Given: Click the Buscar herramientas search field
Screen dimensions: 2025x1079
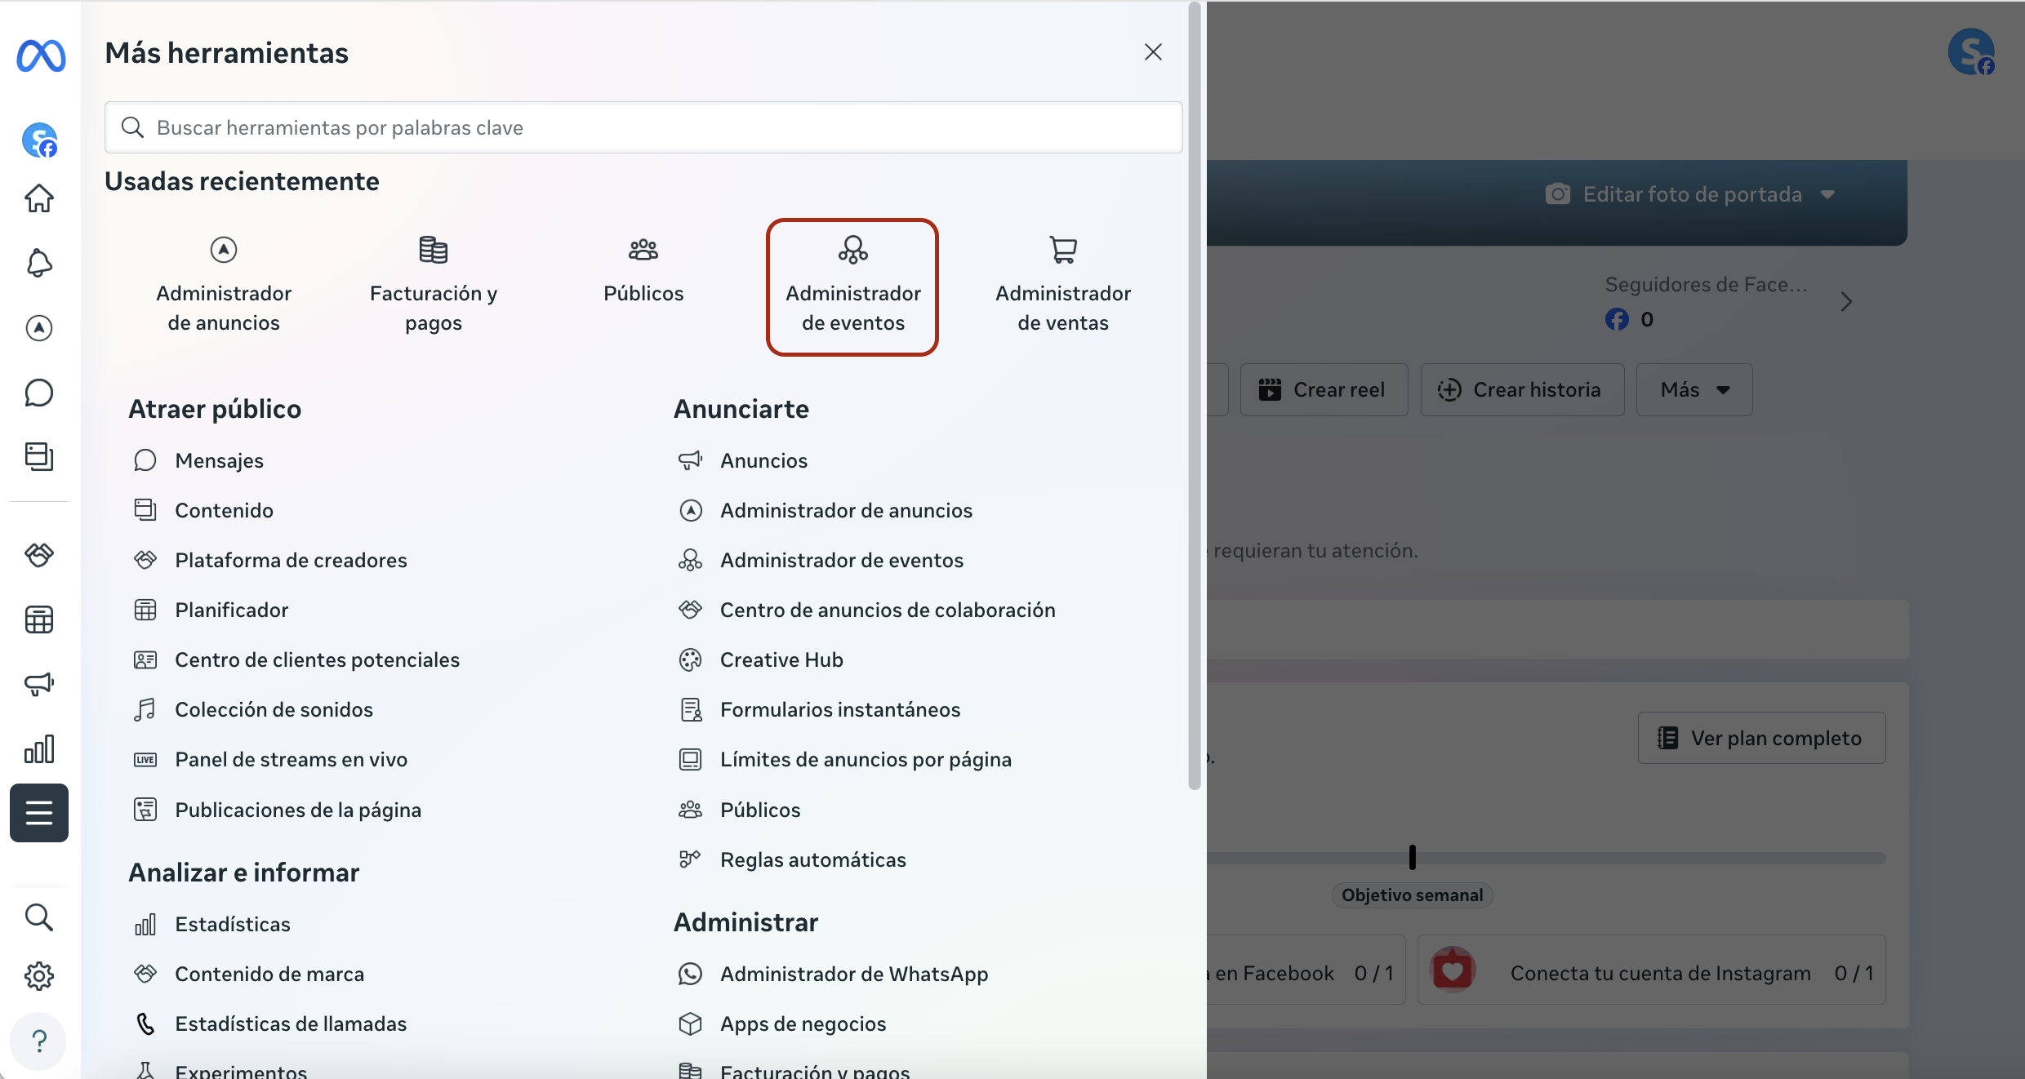Looking at the screenshot, I should pyautogui.click(x=643, y=127).
